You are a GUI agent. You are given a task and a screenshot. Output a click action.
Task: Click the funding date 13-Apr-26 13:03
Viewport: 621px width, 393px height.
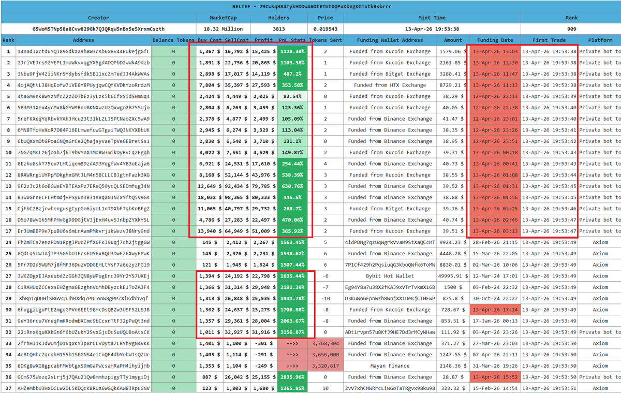tap(495, 51)
